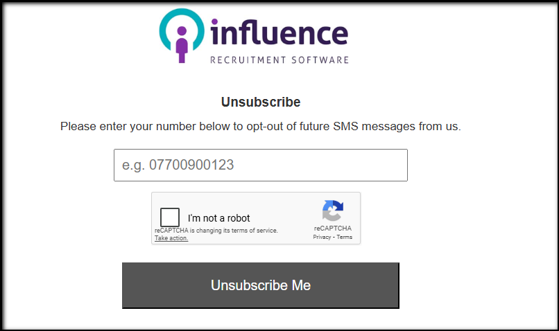559x331 pixels.
Task: Click the 'I'm not a robot' label text
Action: (x=218, y=218)
